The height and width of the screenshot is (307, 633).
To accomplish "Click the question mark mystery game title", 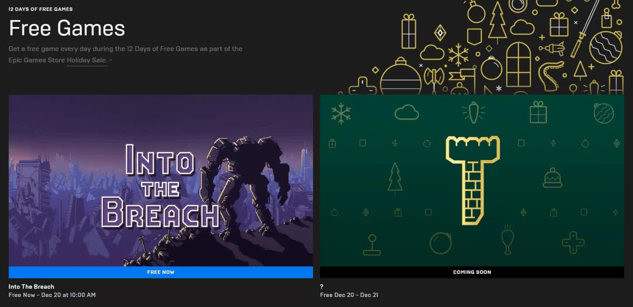I will click(x=322, y=287).
